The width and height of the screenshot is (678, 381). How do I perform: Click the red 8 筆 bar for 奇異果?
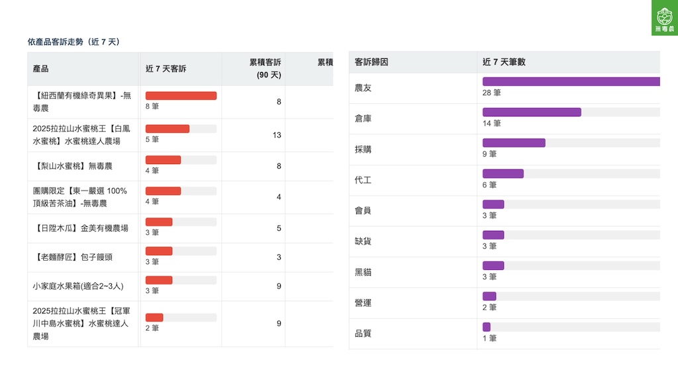tap(181, 96)
